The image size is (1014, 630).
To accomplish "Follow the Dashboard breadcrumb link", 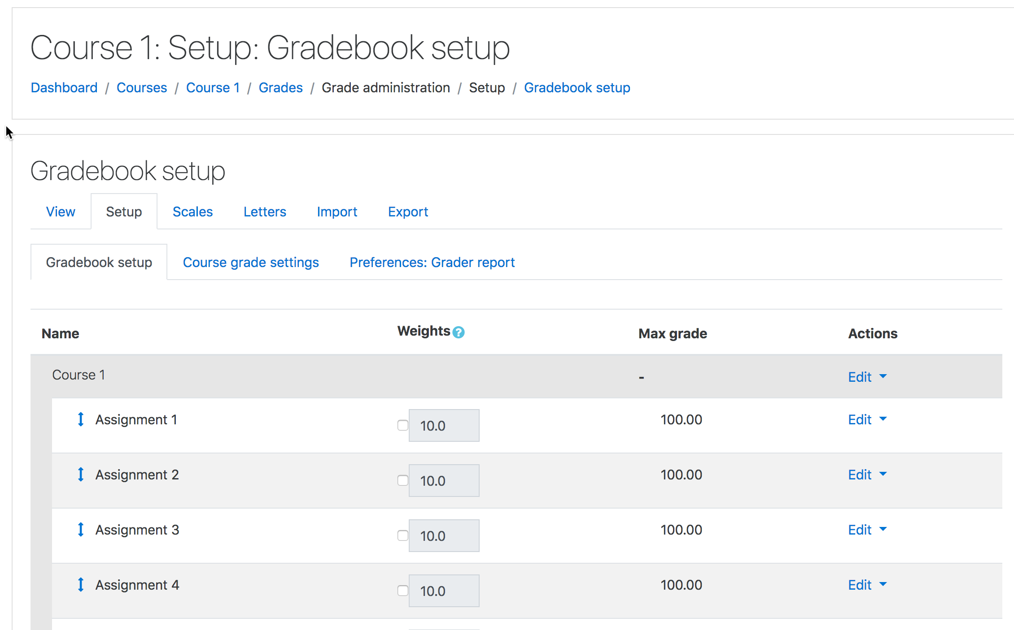I will tap(64, 87).
